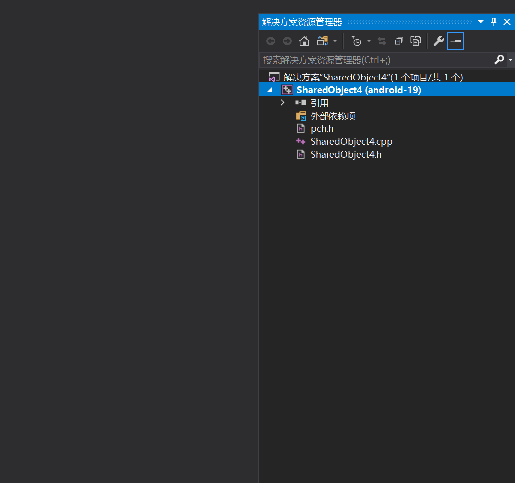Click the Collapse All icon

[x=399, y=40]
